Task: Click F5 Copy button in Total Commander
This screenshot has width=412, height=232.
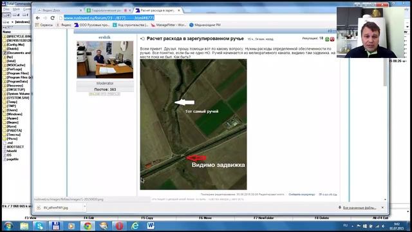Action: [147, 218]
